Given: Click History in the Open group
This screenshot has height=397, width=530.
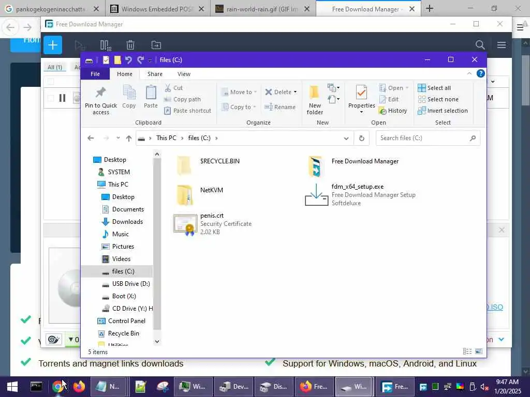Looking at the screenshot, I should pos(393,111).
